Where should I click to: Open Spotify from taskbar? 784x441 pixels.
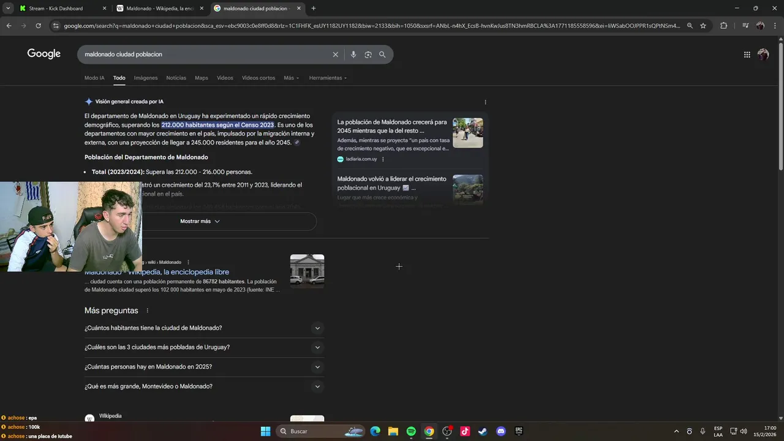pyautogui.click(x=411, y=431)
